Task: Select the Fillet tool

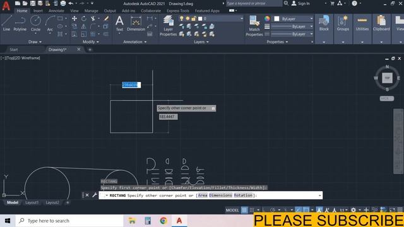Action: pyautogui.click(x=93, y=26)
